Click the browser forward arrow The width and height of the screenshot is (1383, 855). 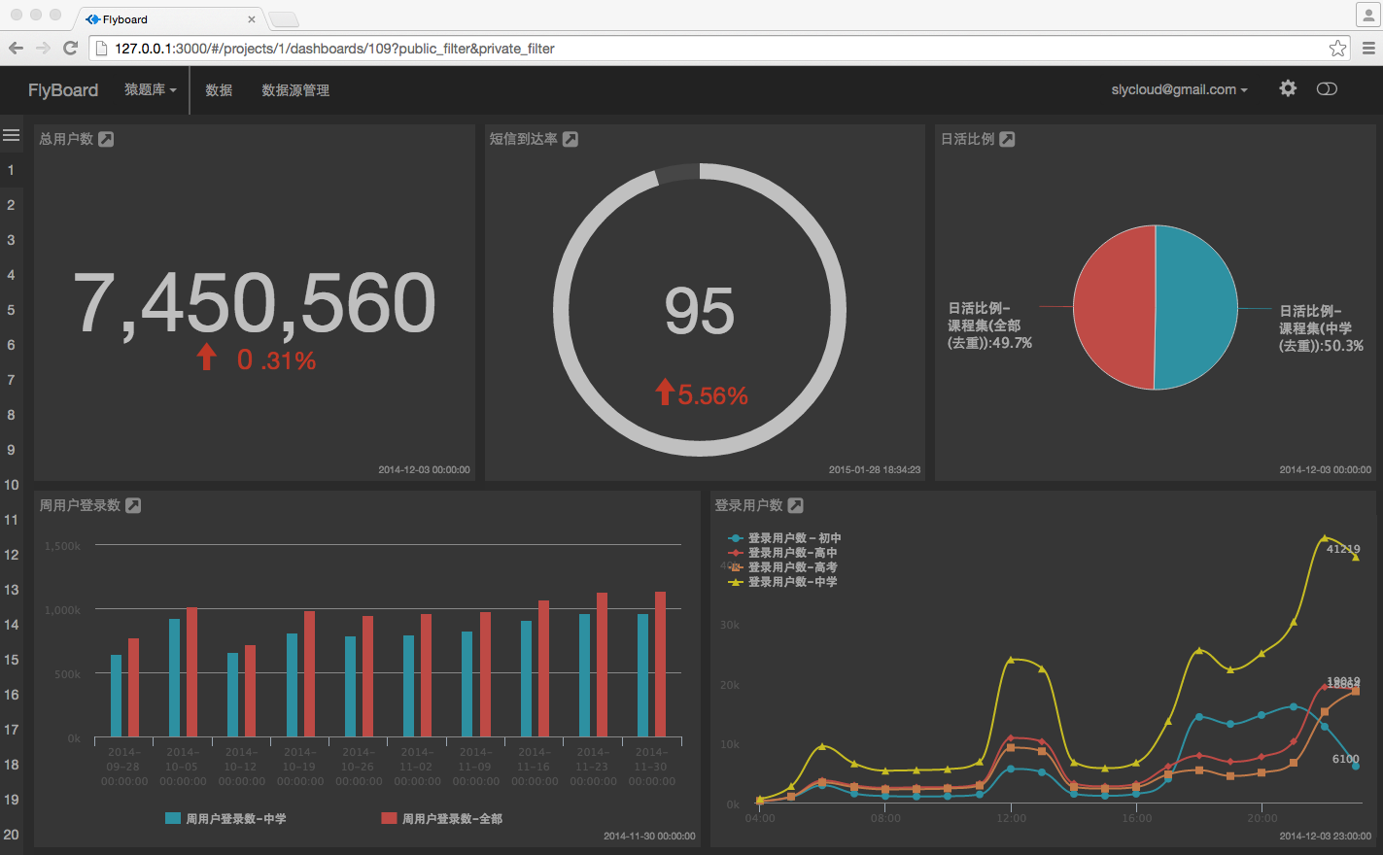(43, 48)
